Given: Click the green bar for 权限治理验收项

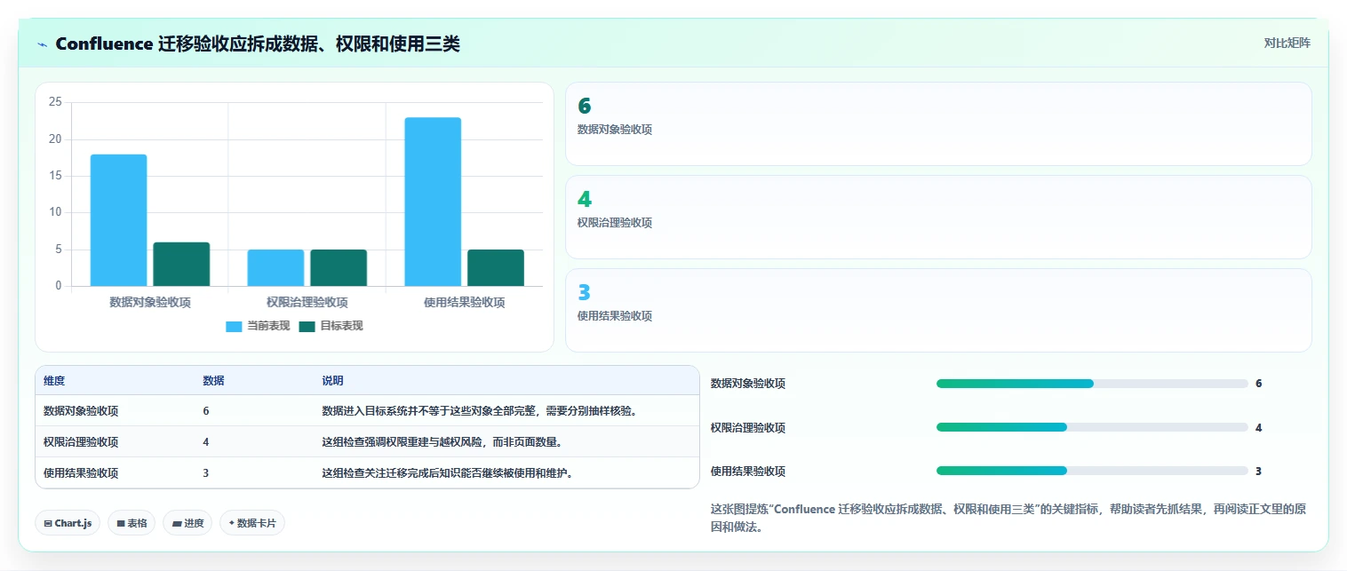Looking at the screenshot, I should pyautogui.click(x=339, y=267).
